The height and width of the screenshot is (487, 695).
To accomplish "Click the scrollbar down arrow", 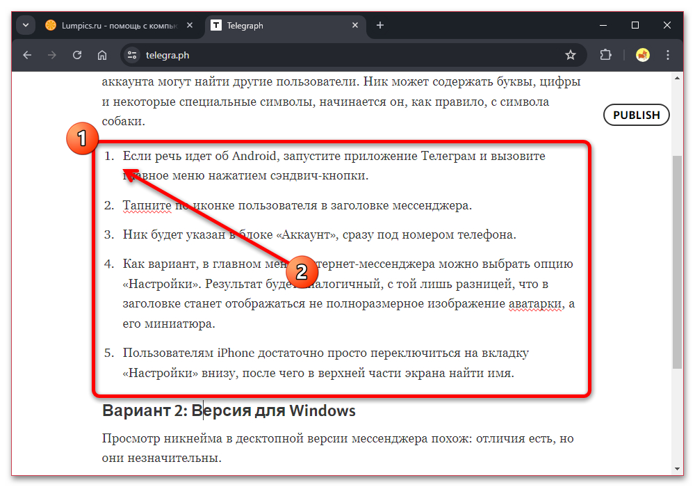I will (x=677, y=468).
